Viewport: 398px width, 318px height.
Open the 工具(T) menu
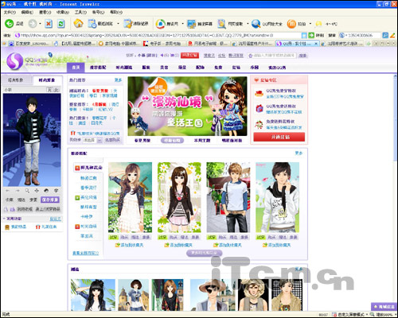[x=80, y=12]
